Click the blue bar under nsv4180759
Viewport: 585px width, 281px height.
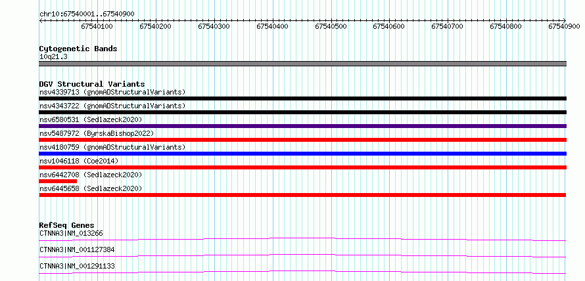click(302, 154)
